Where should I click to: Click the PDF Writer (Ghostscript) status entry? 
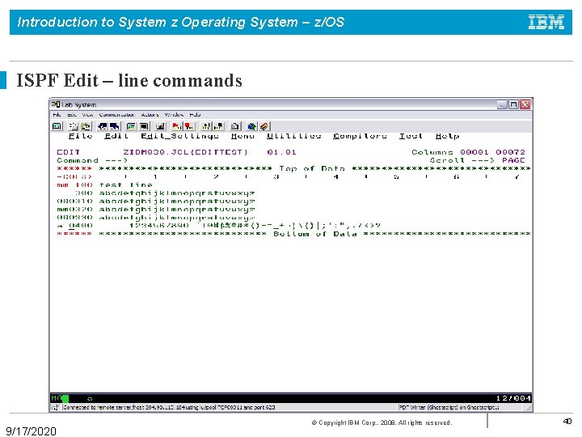(x=449, y=407)
